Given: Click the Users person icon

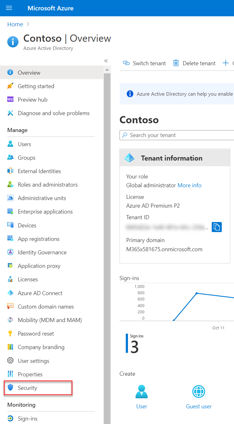Looking at the screenshot, I should [x=10, y=144].
